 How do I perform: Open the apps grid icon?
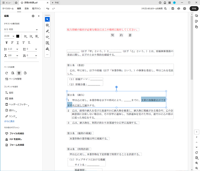[x=169, y=3]
